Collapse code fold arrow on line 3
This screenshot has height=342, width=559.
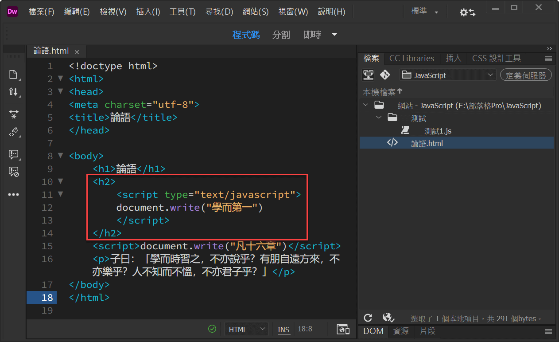coord(61,92)
